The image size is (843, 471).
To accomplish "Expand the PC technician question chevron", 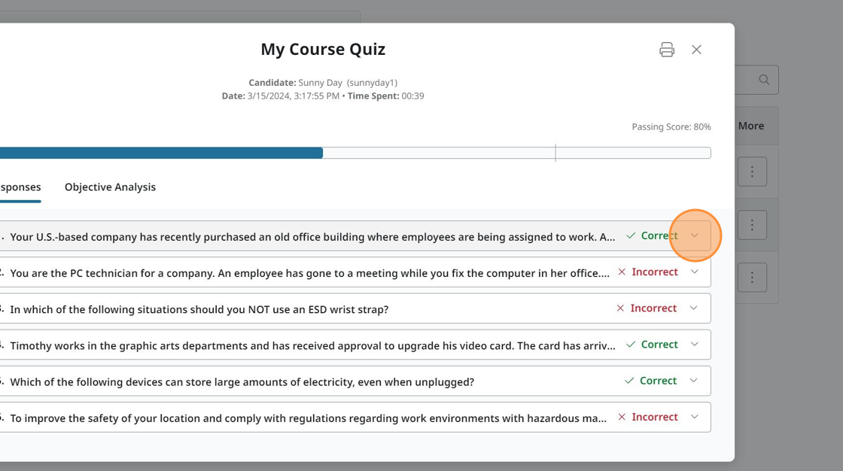I will 695,272.
